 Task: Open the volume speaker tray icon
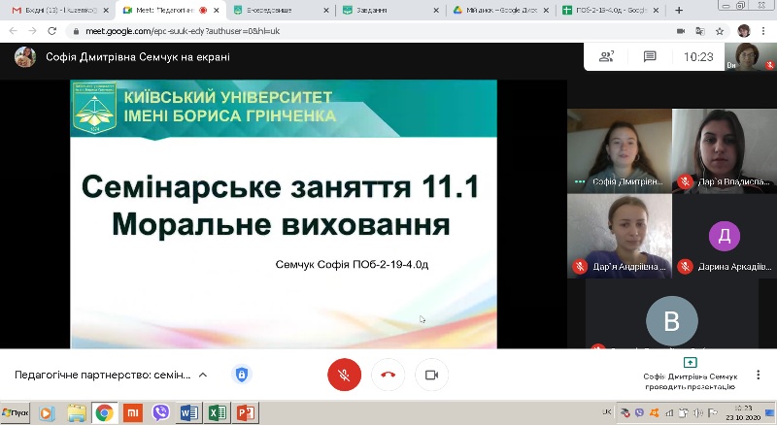[x=697, y=412]
